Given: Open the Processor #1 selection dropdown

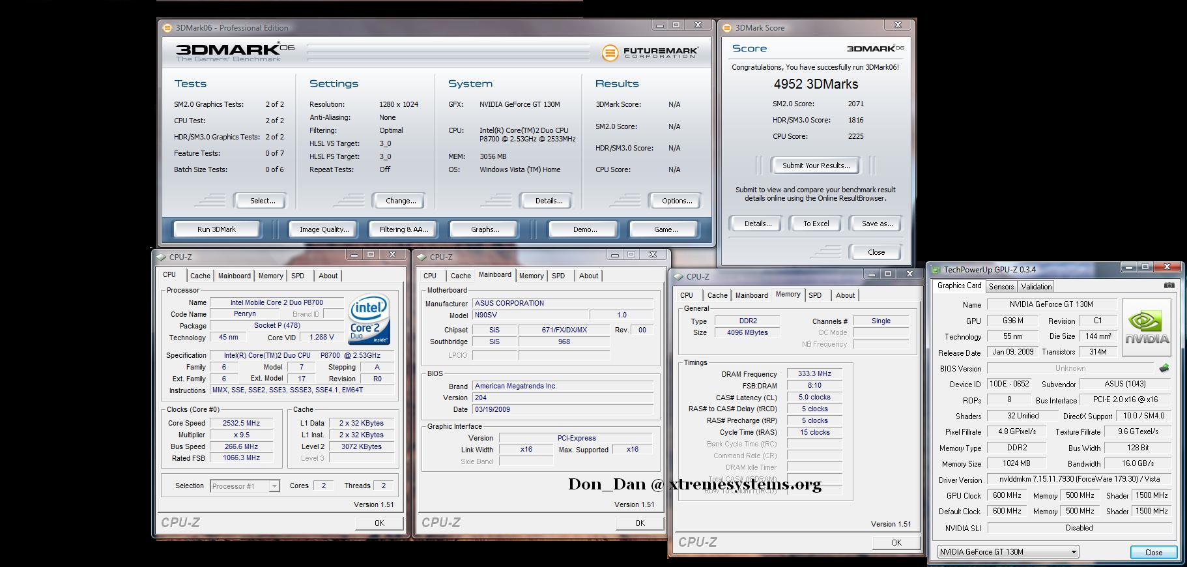Looking at the screenshot, I should point(245,486).
